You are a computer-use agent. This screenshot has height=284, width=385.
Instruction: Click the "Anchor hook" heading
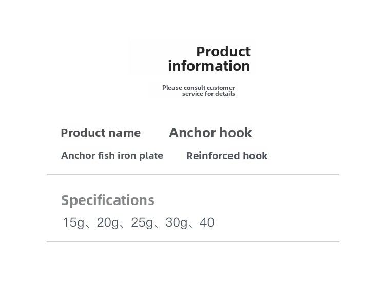pos(210,133)
